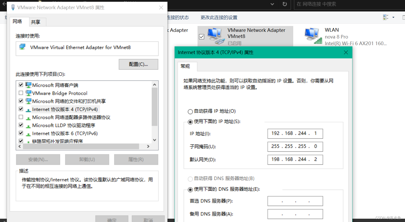Click the vertical scrollbar thumb in items list
Viewport: 405px width, 222px height.
[154, 107]
